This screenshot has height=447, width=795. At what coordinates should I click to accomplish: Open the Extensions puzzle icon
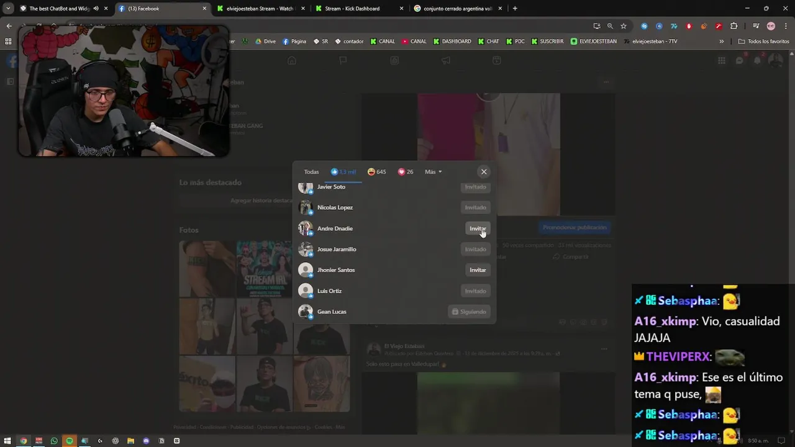734,26
